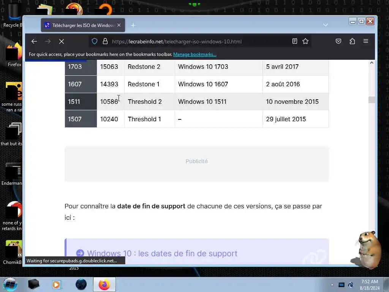The image size is (389, 292).
Task: Click bold text date de fin de support
Action: (x=151, y=206)
